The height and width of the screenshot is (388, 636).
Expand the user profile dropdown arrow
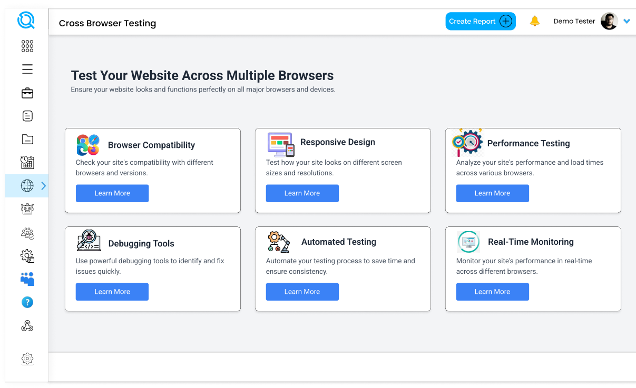coord(627,22)
